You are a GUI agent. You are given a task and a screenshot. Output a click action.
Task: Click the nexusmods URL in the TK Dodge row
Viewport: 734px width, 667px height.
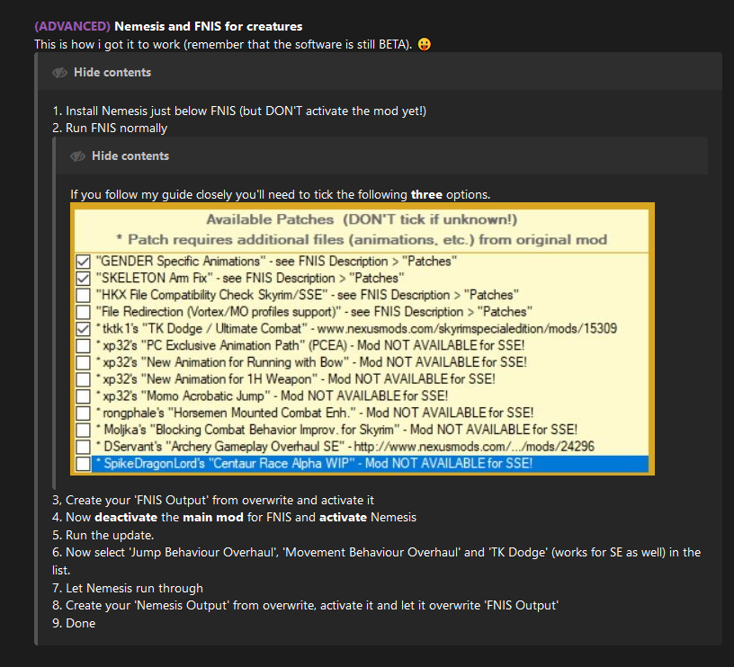coord(467,329)
